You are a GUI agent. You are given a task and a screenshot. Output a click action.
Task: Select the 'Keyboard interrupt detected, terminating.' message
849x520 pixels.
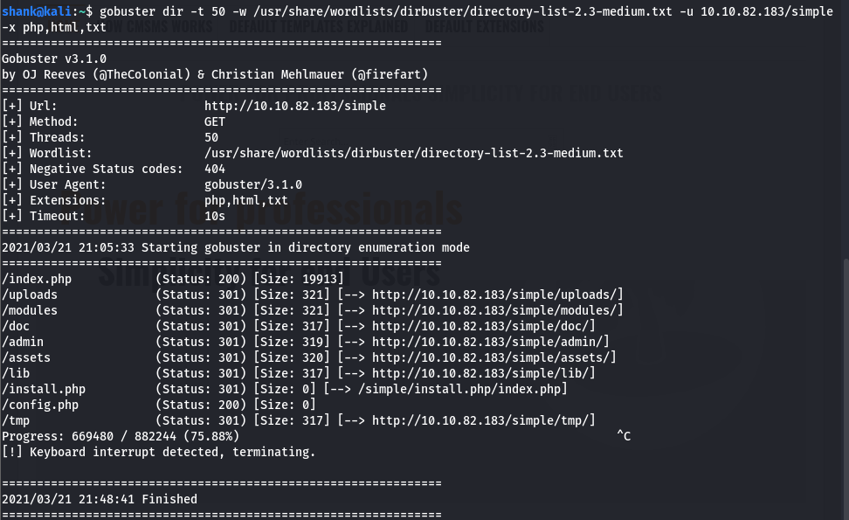(x=159, y=452)
